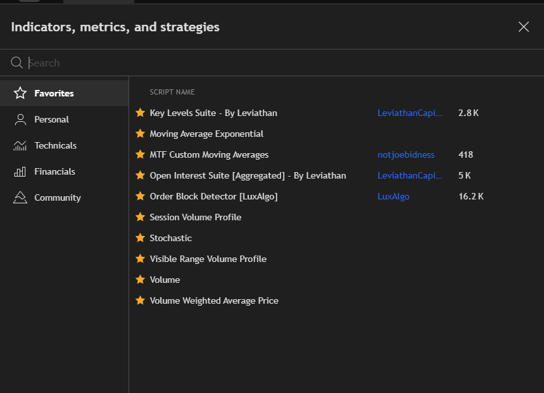
Task: Add MTF Custom Moving Averages
Action: click(x=209, y=154)
